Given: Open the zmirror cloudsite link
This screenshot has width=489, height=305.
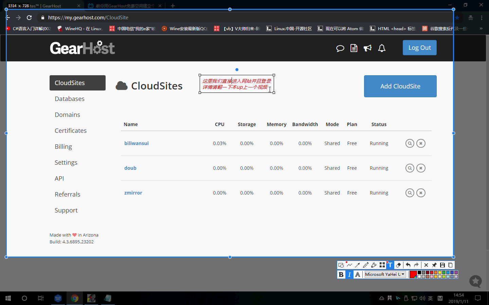Looking at the screenshot, I should pos(133,193).
